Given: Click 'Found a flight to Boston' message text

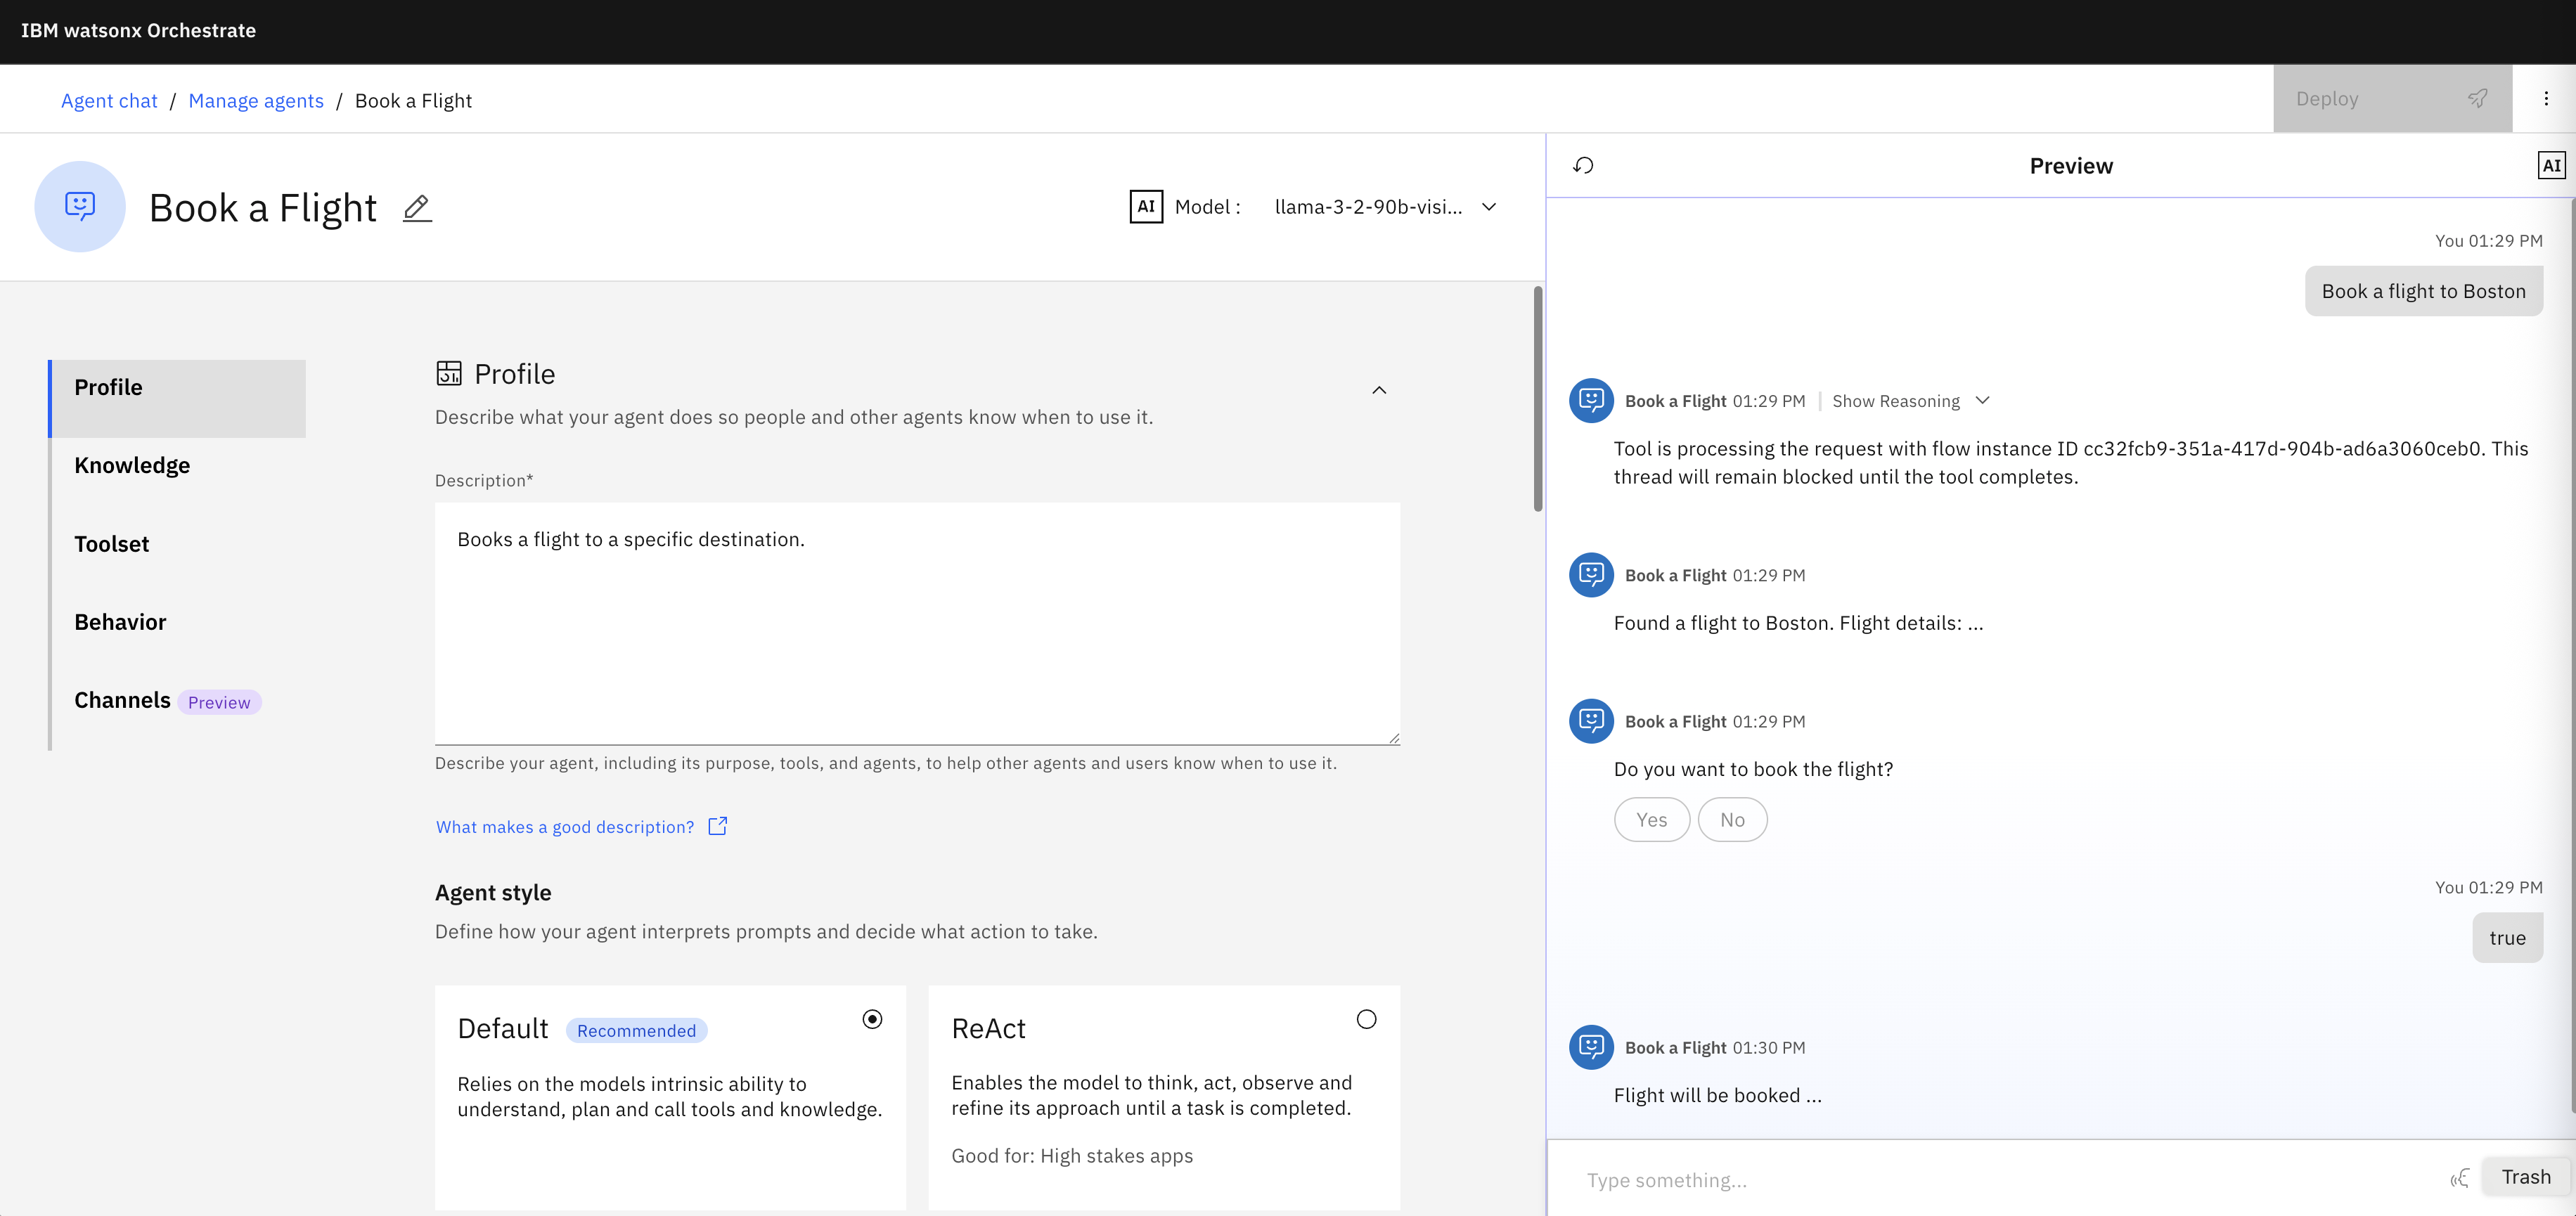Looking at the screenshot, I should point(1798,623).
